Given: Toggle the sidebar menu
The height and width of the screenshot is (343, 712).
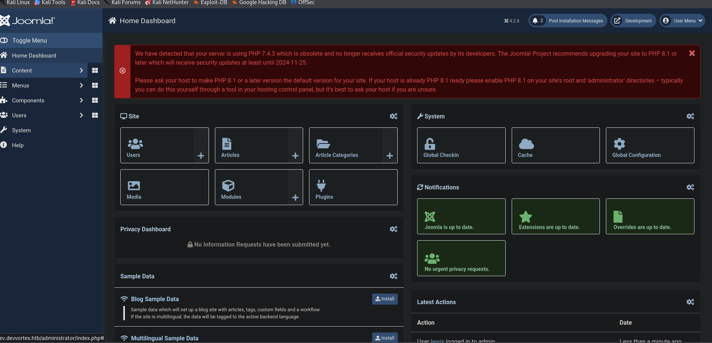Looking at the screenshot, I should tap(29, 40).
